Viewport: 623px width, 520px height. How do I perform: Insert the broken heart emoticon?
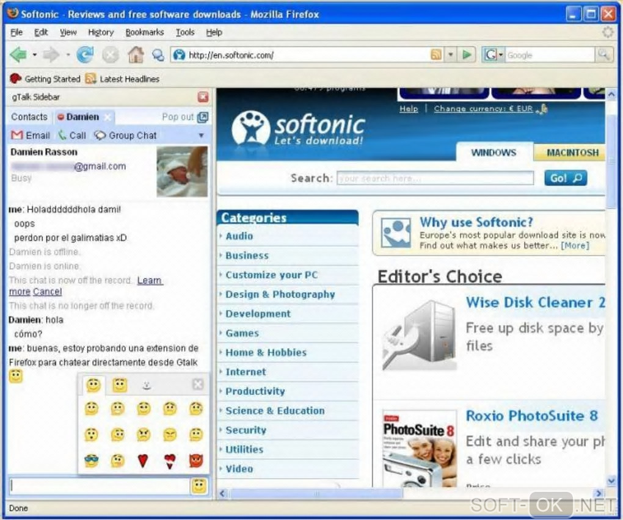170,461
